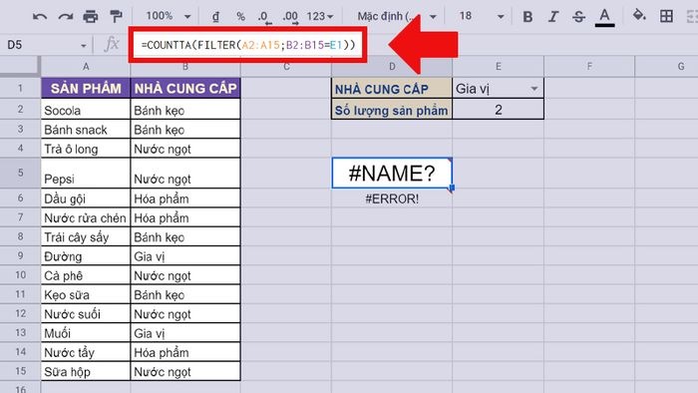Select the Cà phê cell

[x=86, y=275]
